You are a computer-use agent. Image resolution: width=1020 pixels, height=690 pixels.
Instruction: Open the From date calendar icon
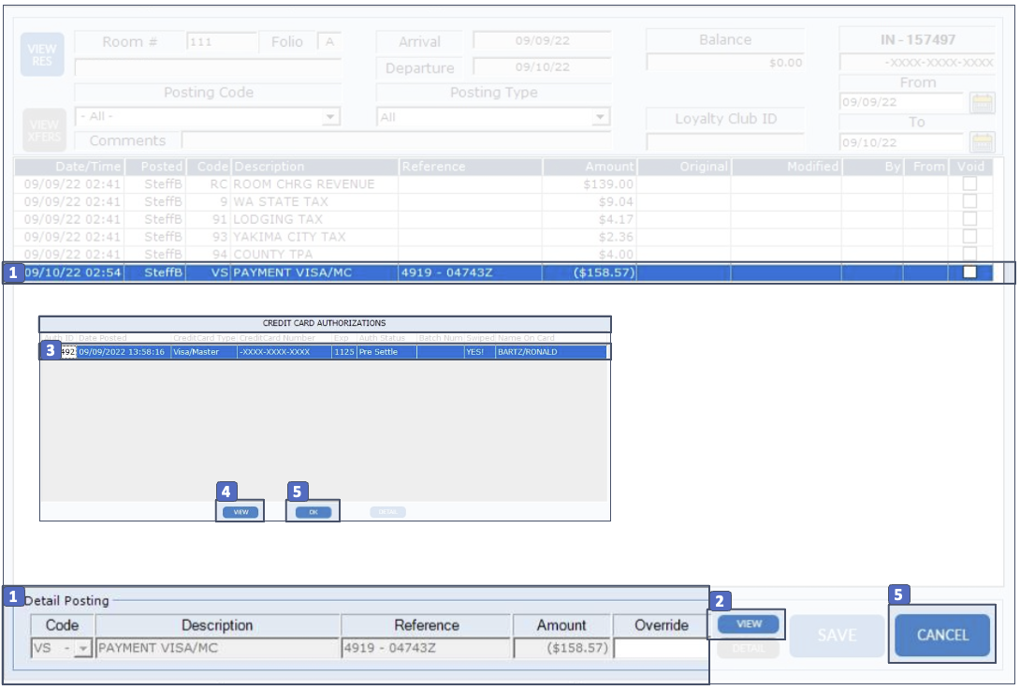tap(982, 103)
